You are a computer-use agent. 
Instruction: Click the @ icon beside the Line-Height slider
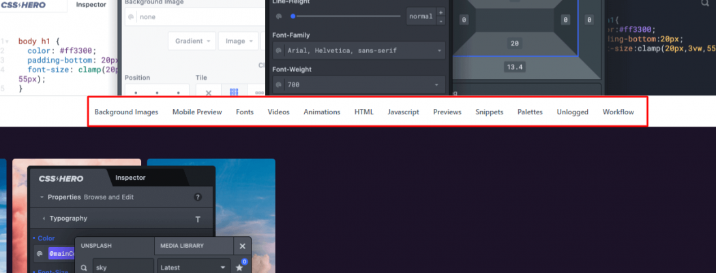(278, 16)
